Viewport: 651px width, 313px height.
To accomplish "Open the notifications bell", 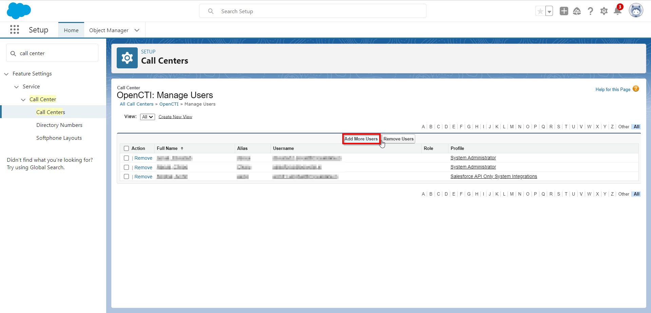I will click(618, 11).
